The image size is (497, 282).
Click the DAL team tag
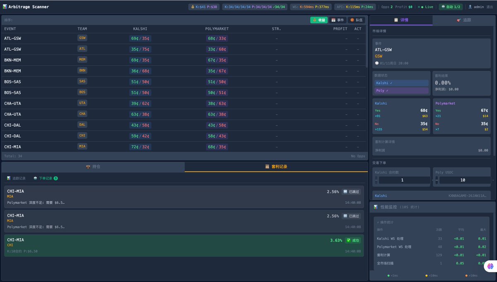[x=82, y=124]
